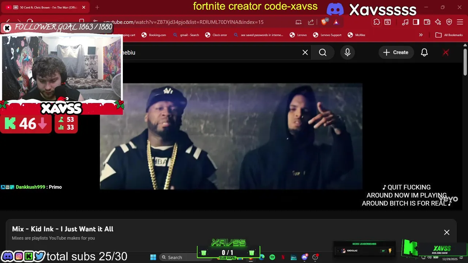Screen dimensions: 468x263
Task: Open the Windows Start menu
Action: coord(153,257)
